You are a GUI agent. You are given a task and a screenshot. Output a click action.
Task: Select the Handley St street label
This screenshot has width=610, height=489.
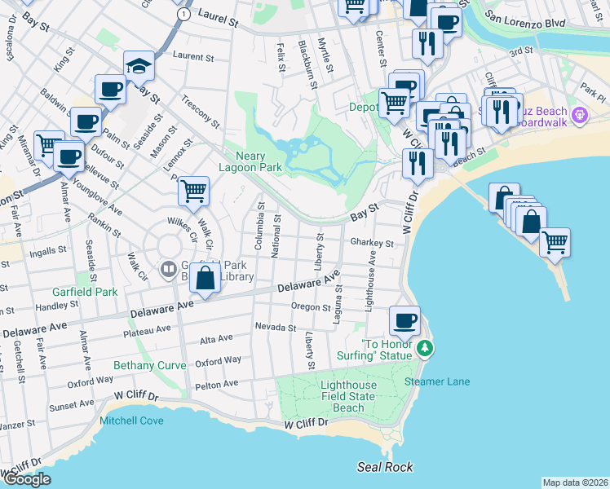[x=57, y=306]
